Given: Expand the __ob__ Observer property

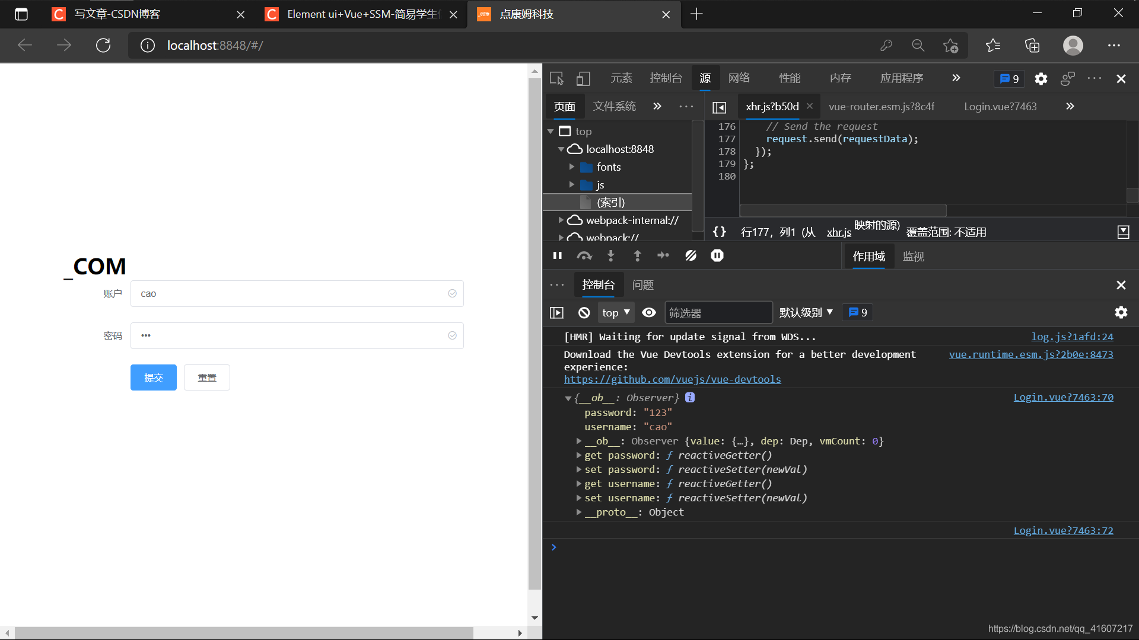Looking at the screenshot, I should [x=578, y=441].
